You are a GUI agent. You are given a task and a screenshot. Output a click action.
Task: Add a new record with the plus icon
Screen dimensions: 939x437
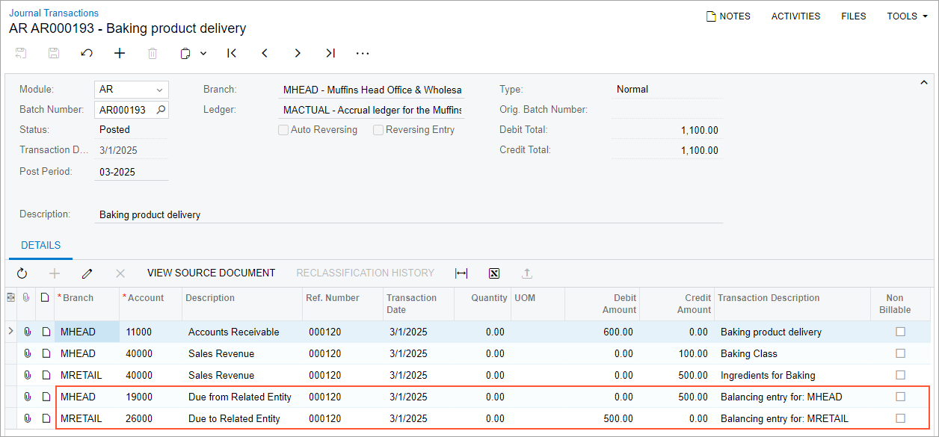120,53
